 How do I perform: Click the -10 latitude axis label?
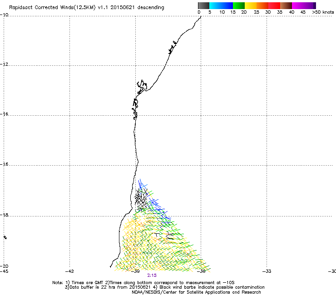(4, 15)
